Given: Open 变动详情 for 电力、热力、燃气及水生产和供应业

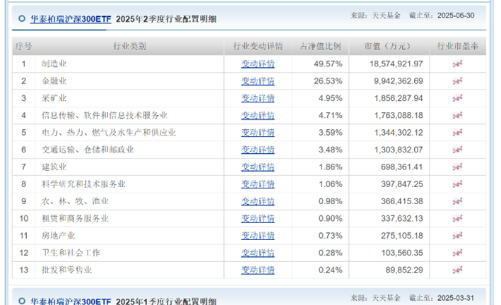Looking at the screenshot, I should [257, 132].
